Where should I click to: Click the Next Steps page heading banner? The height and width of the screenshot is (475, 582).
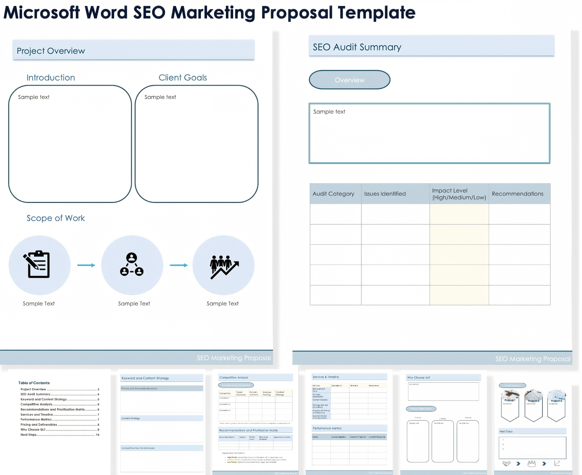[x=533, y=431]
